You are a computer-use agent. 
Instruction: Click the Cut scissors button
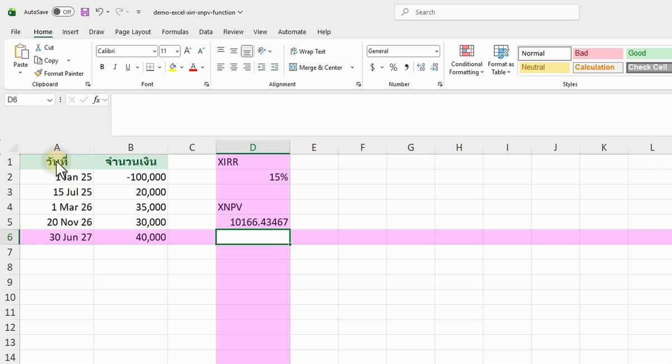point(44,48)
